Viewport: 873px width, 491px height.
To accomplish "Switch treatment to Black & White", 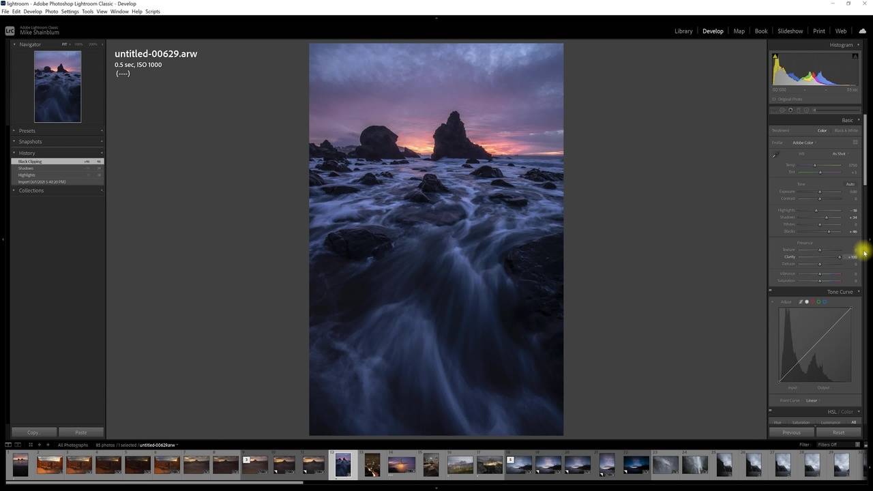I will [x=846, y=130].
